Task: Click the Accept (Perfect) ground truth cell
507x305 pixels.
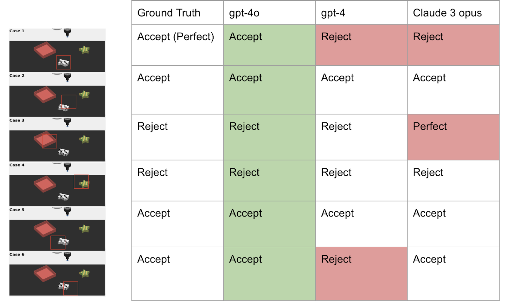Action: (x=177, y=45)
